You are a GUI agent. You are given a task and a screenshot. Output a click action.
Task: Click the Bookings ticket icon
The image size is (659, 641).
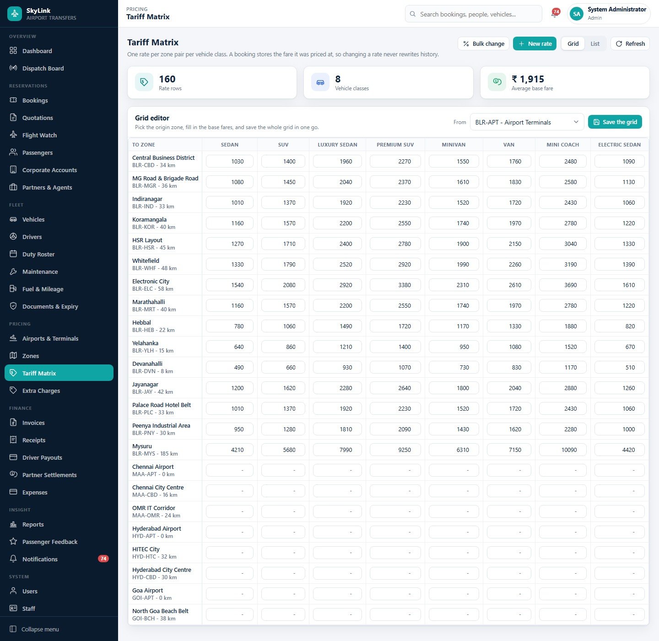13,100
